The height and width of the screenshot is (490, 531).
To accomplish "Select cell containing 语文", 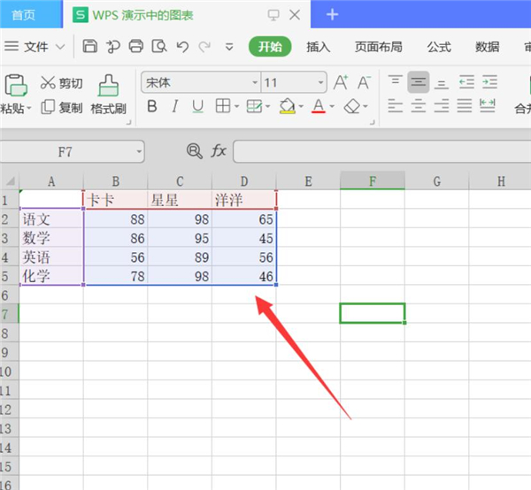I will pyautogui.click(x=51, y=219).
